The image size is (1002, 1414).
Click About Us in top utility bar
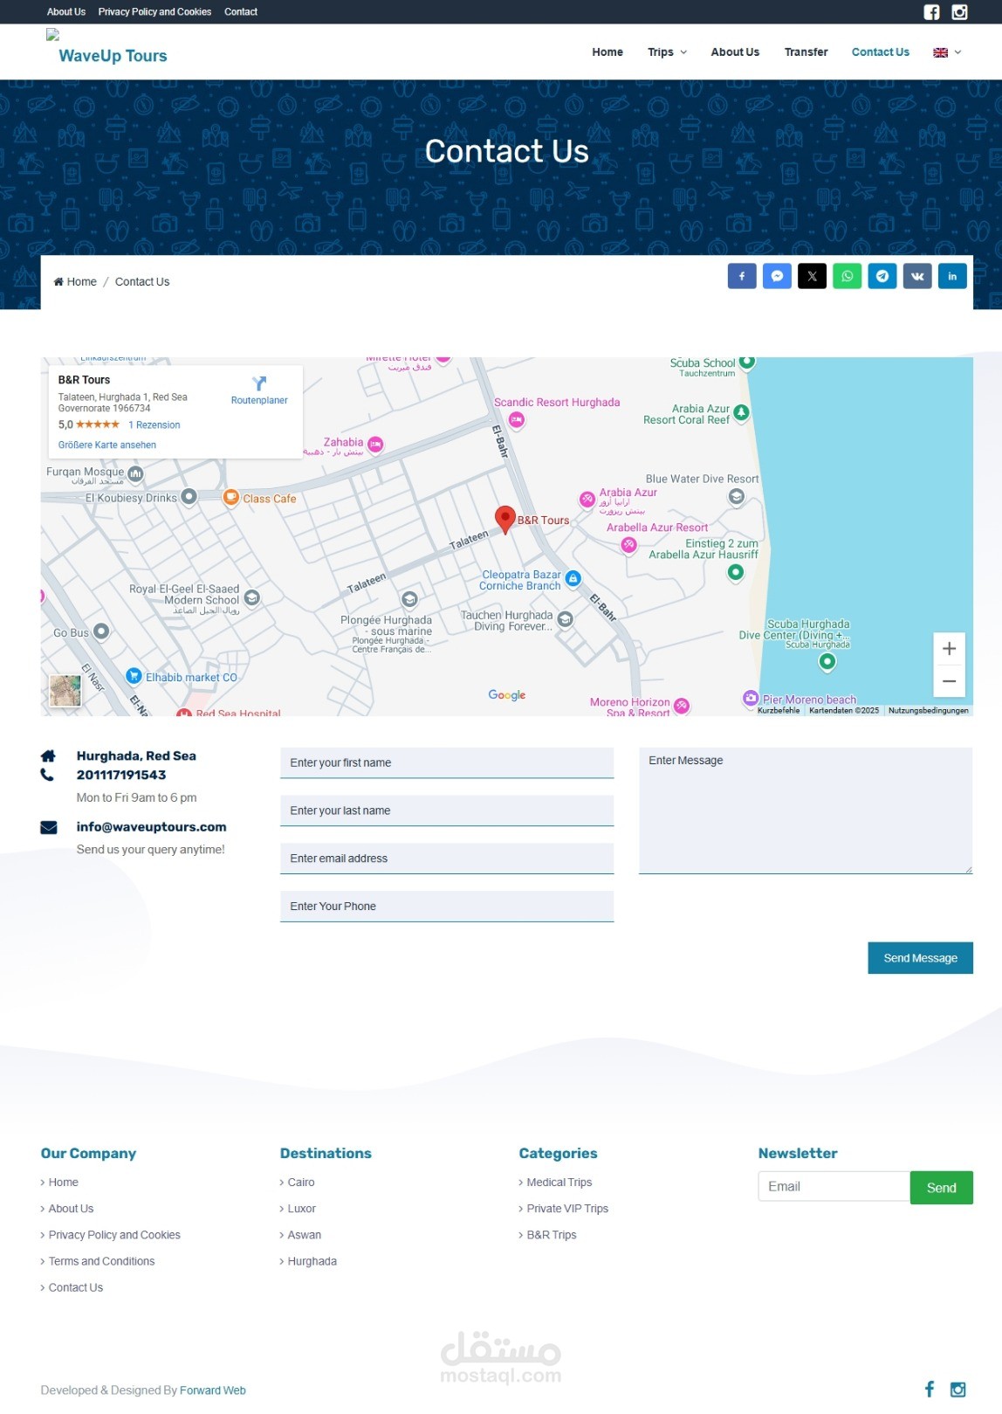click(x=66, y=12)
